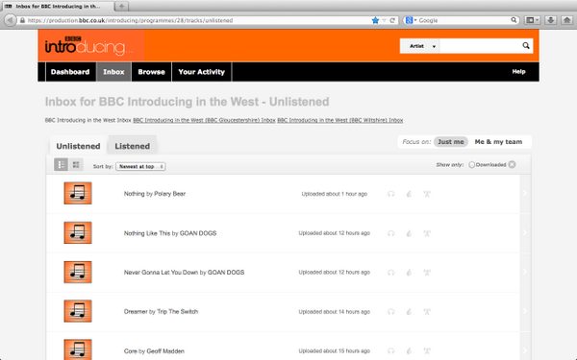The width and height of the screenshot is (577, 360).
Task: Select the Inbox for BBC Introducing browser tab
Action: [58, 7]
